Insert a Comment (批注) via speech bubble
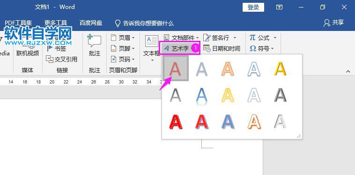 (94, 41)
